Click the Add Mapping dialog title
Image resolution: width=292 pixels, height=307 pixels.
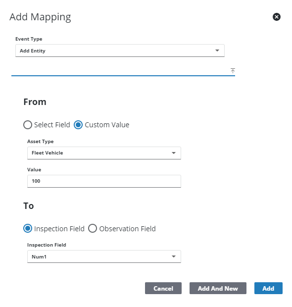point(40,17)
